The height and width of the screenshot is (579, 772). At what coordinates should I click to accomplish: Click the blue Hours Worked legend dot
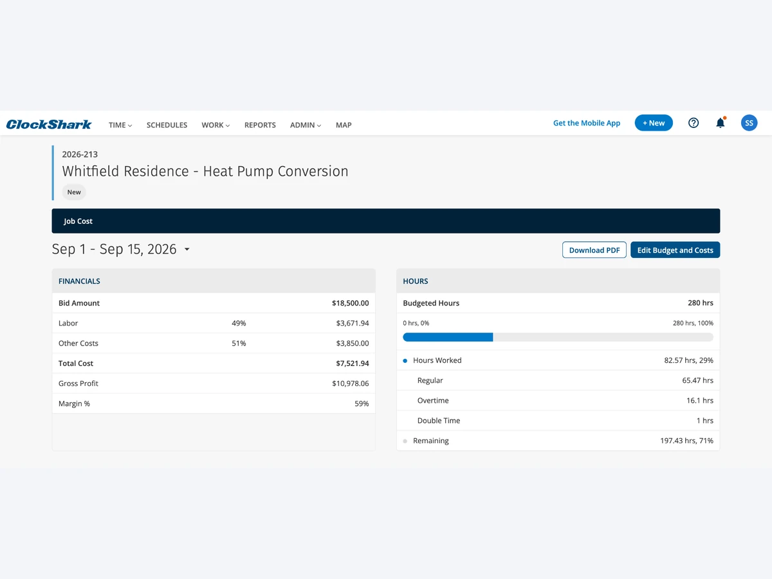tap(405, 361)
